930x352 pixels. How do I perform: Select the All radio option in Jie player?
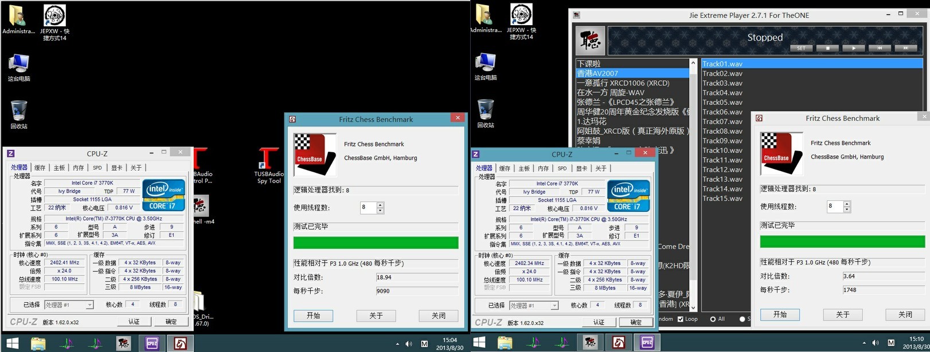(713, 319)
